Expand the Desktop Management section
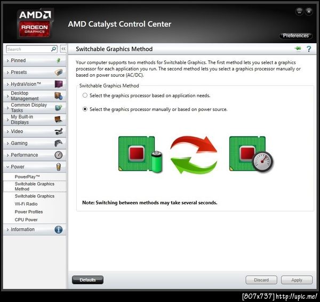This screenshot has height=302, width=320. click(x=35, y=96)
